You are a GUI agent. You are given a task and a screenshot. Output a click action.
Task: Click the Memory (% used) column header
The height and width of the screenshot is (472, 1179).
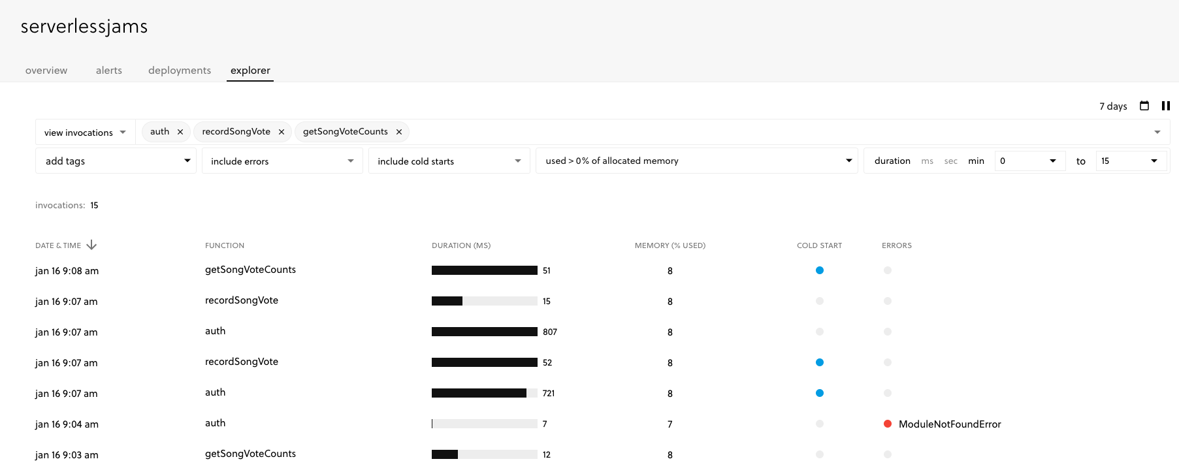click(670, 245)
